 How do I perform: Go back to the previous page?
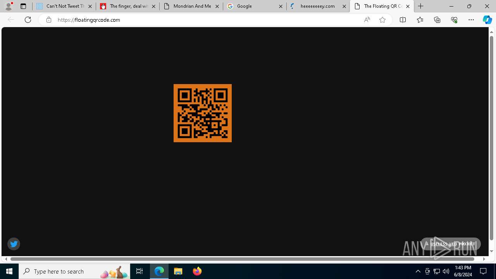(11, 20)
